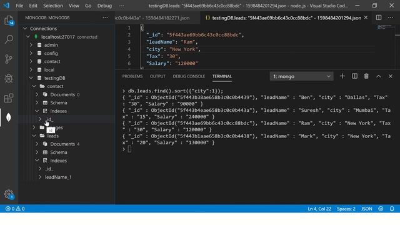
Task: Click the Ln 4, Col 22 status entry
Action: coord(319,209)
